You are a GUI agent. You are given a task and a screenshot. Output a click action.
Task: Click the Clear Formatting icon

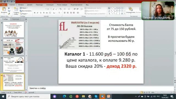point(61,9)
